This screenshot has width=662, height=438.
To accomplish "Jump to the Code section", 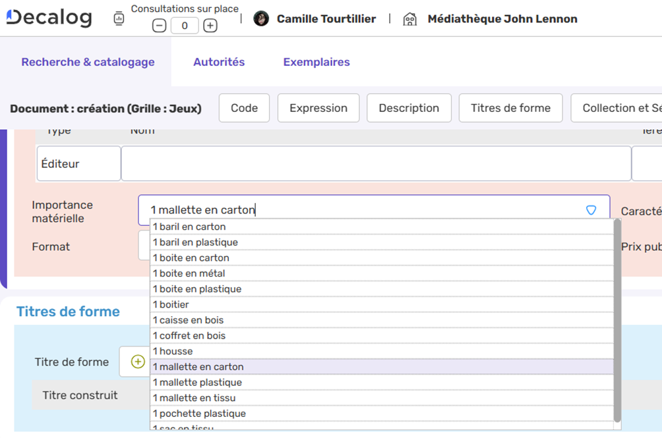I will [244, 108].
